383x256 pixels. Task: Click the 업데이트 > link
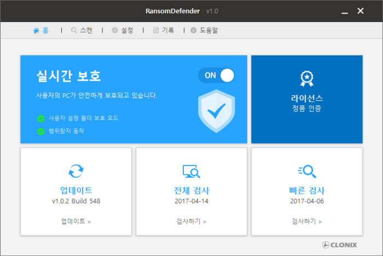click(76, 221)
